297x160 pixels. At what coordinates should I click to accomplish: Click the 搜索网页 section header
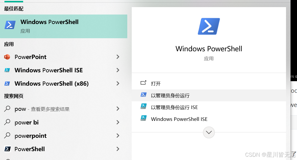pyautogui.click(x=14, y=96)
